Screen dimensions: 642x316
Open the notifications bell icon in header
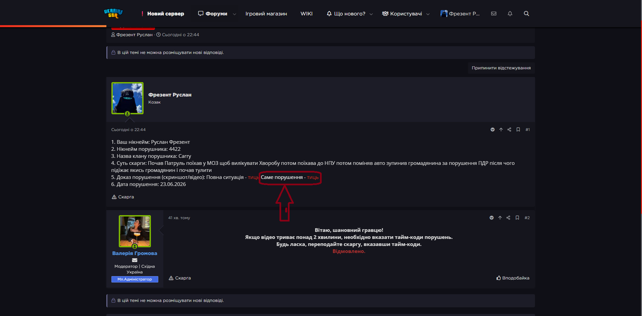pos(510,14)
